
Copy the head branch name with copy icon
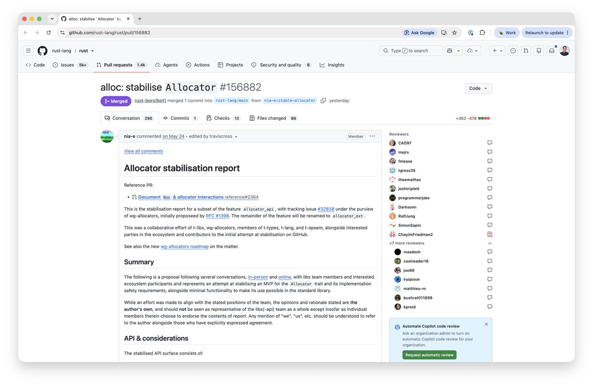(x=323, y=100)
